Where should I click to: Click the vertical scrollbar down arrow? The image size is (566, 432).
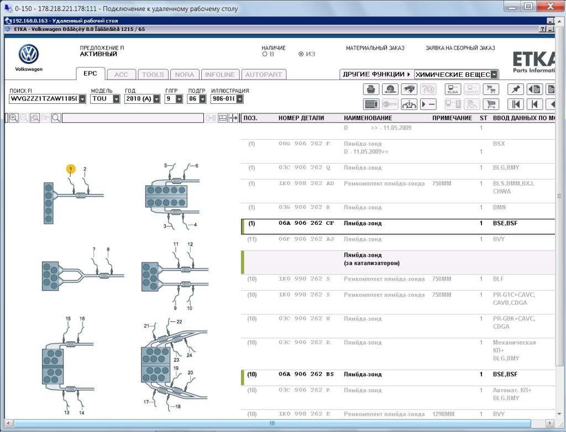(560, 414)
